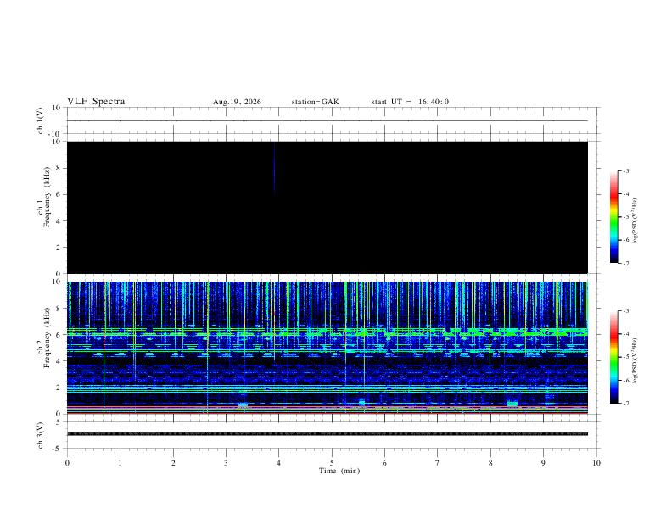Image resolution: width=672 pixels, height=519 pixels.
Task: Click the ch.3(V) waveform trace
Action: coord(328,434)
